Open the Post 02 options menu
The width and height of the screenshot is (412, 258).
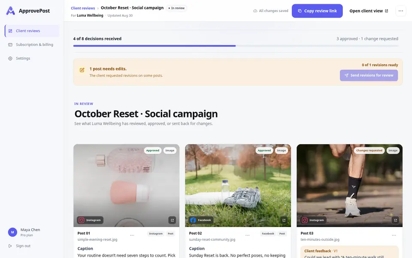(x=248, y=235)
